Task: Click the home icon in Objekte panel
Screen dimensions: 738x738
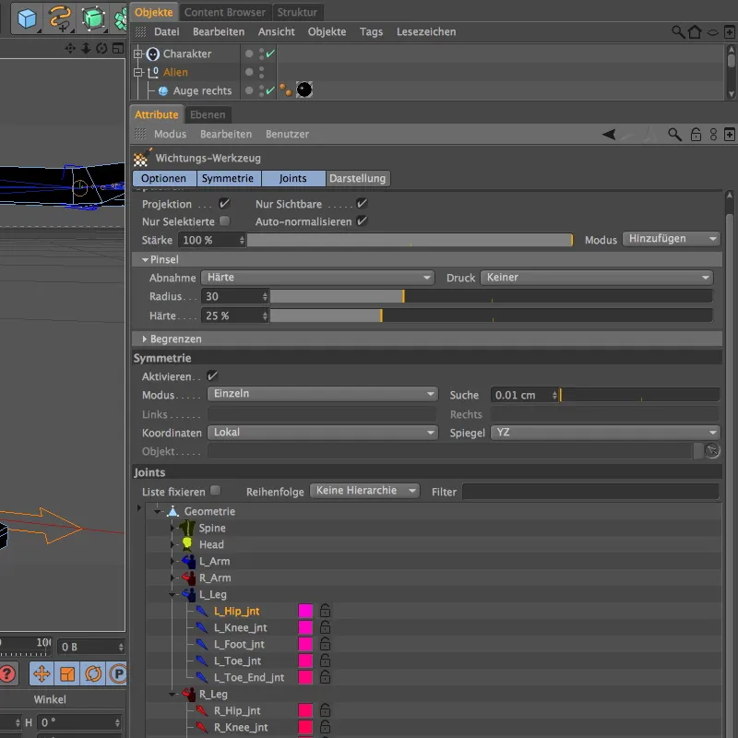Action: (x=695, y=31)
